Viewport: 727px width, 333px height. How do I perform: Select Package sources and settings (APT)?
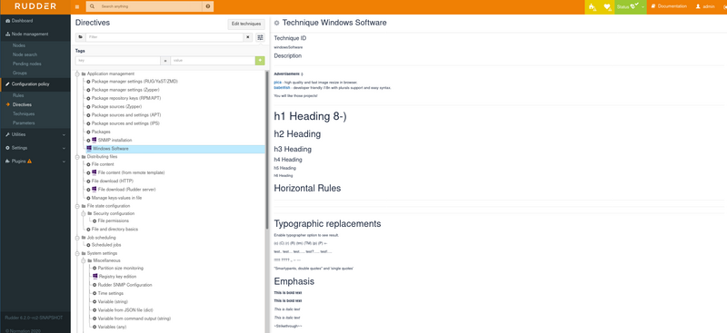point(126,115)
